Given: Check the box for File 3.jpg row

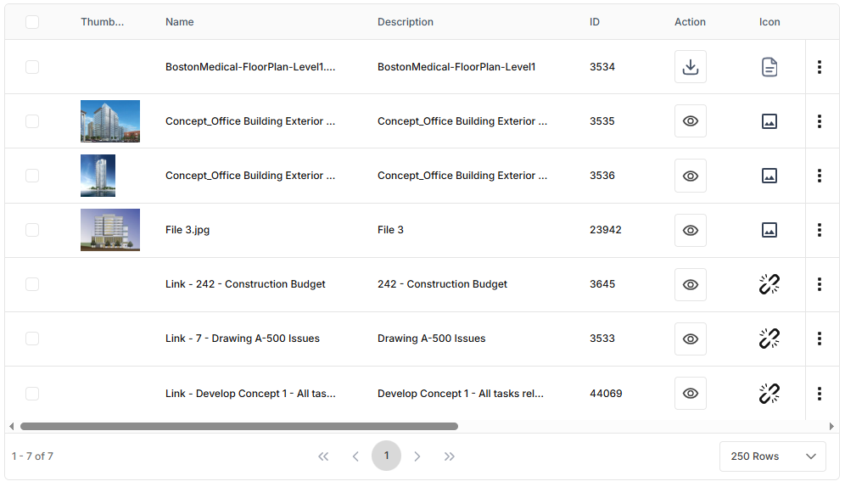Looking at the screenshot, I should click(x=32, y=230).
